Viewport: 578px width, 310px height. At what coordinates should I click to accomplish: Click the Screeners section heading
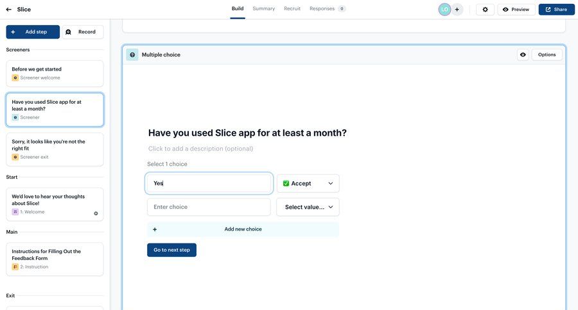[18, 50]
